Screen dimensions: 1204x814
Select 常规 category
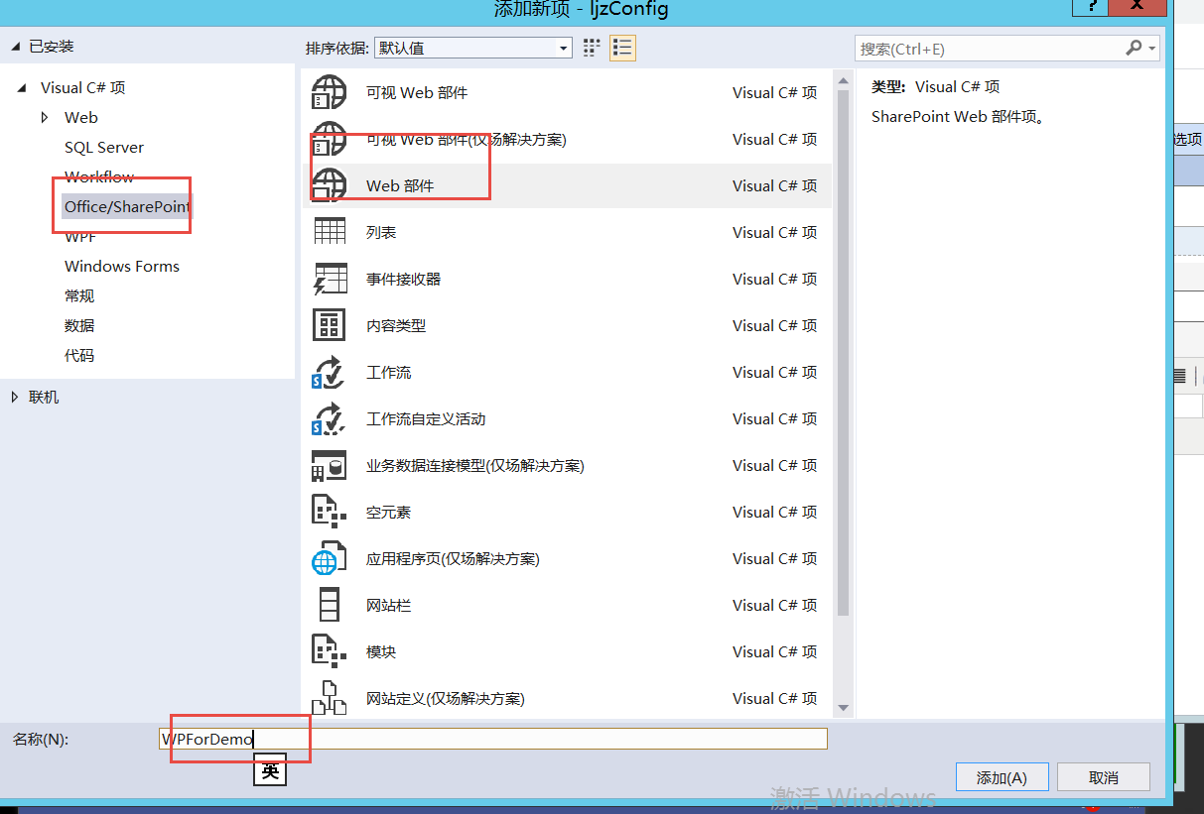pos(79,295)
